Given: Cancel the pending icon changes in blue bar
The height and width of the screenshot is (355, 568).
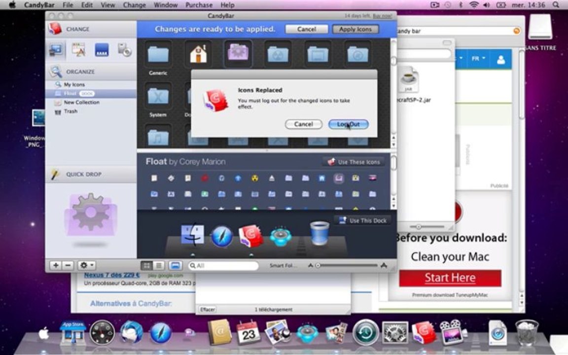Looking at the screenshot, I should pyautogui.click(x=307, y=30).
